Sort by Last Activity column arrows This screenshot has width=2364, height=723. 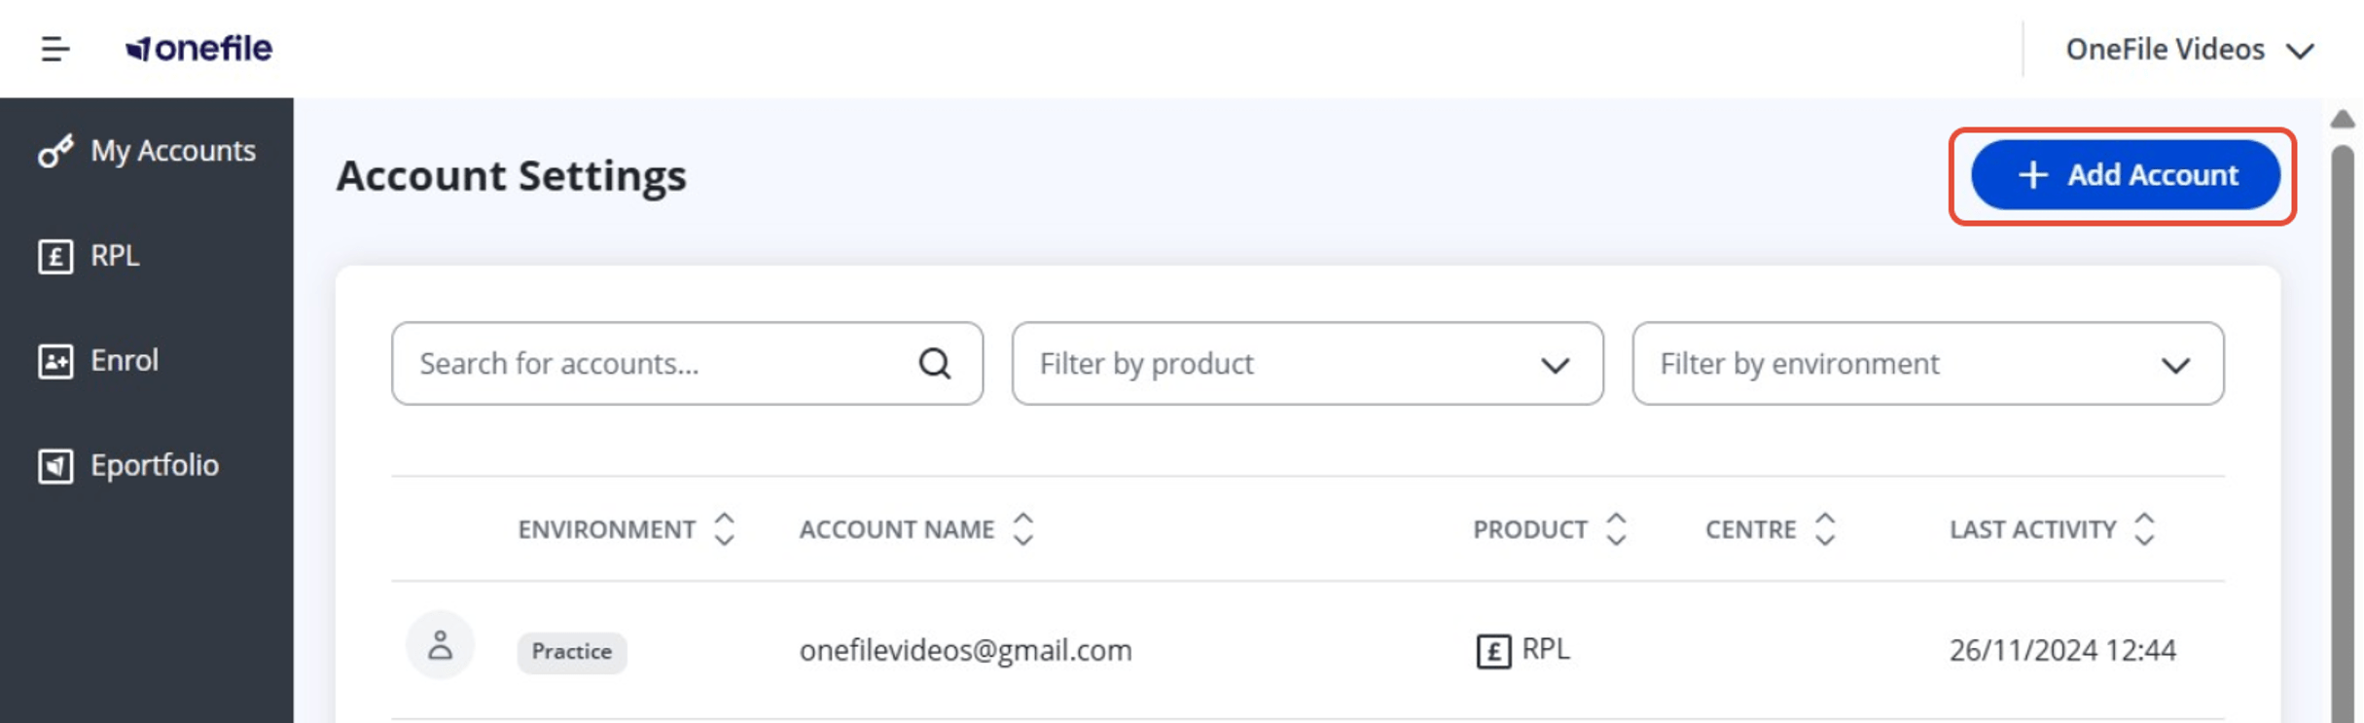pos(2144,529)
